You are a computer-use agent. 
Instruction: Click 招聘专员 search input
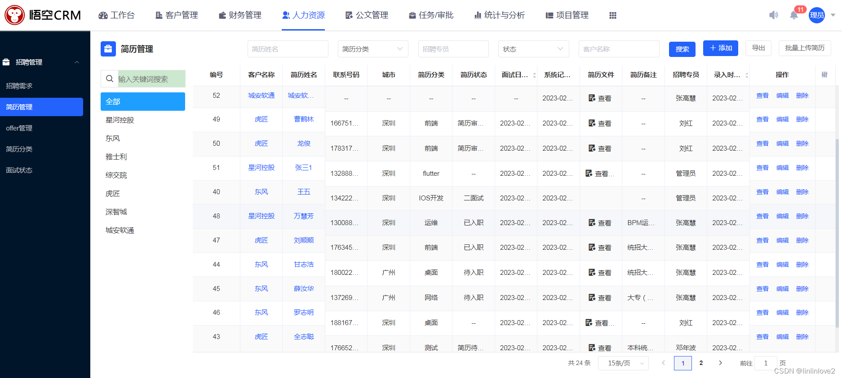[x=453, y=49]
